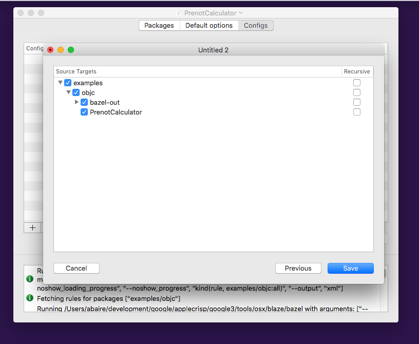Click the PrenotCalculator window title text
The image size is (419, 344).
pos(211,13)
